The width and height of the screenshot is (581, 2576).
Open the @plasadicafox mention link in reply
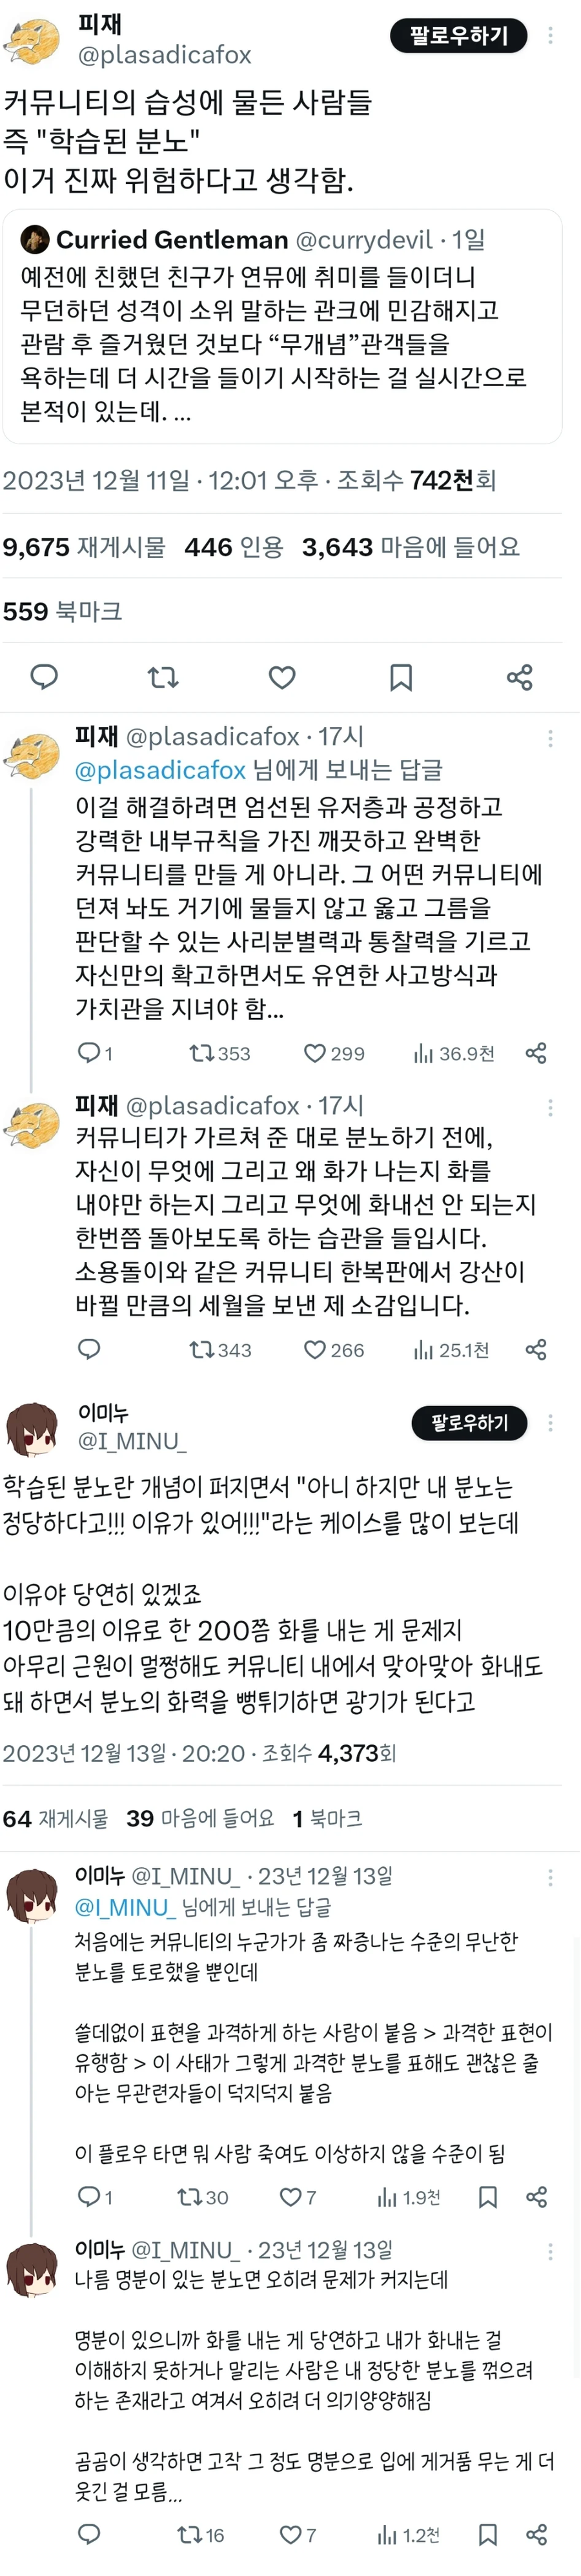pos(160,769)
